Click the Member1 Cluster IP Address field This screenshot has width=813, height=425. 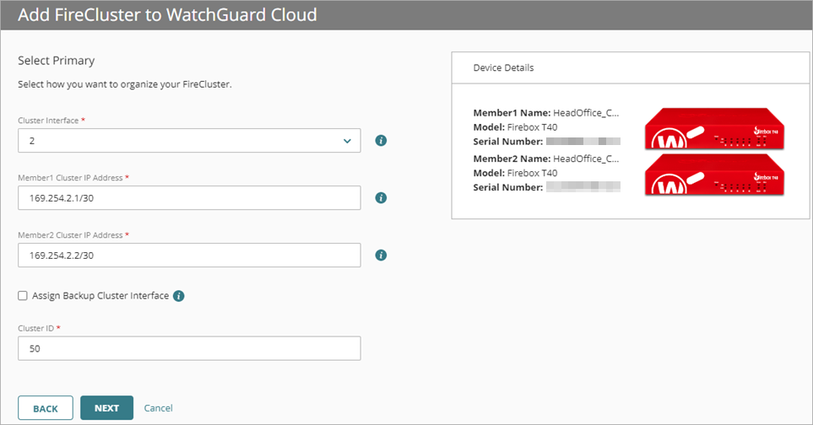tap(189, 198)
